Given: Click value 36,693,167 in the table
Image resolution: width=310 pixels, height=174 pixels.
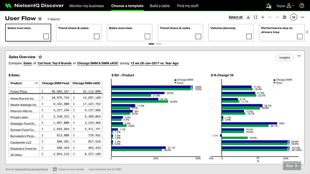Looking at the screenshot, I should point(60,91).
